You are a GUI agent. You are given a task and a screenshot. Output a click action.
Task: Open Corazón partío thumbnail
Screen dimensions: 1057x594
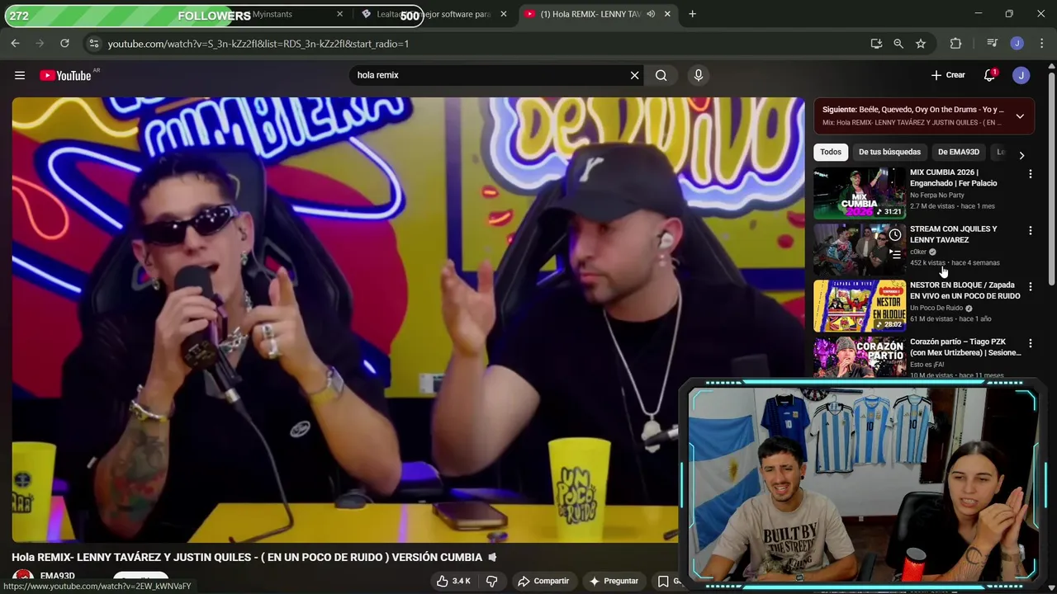(x=860, y=357)
